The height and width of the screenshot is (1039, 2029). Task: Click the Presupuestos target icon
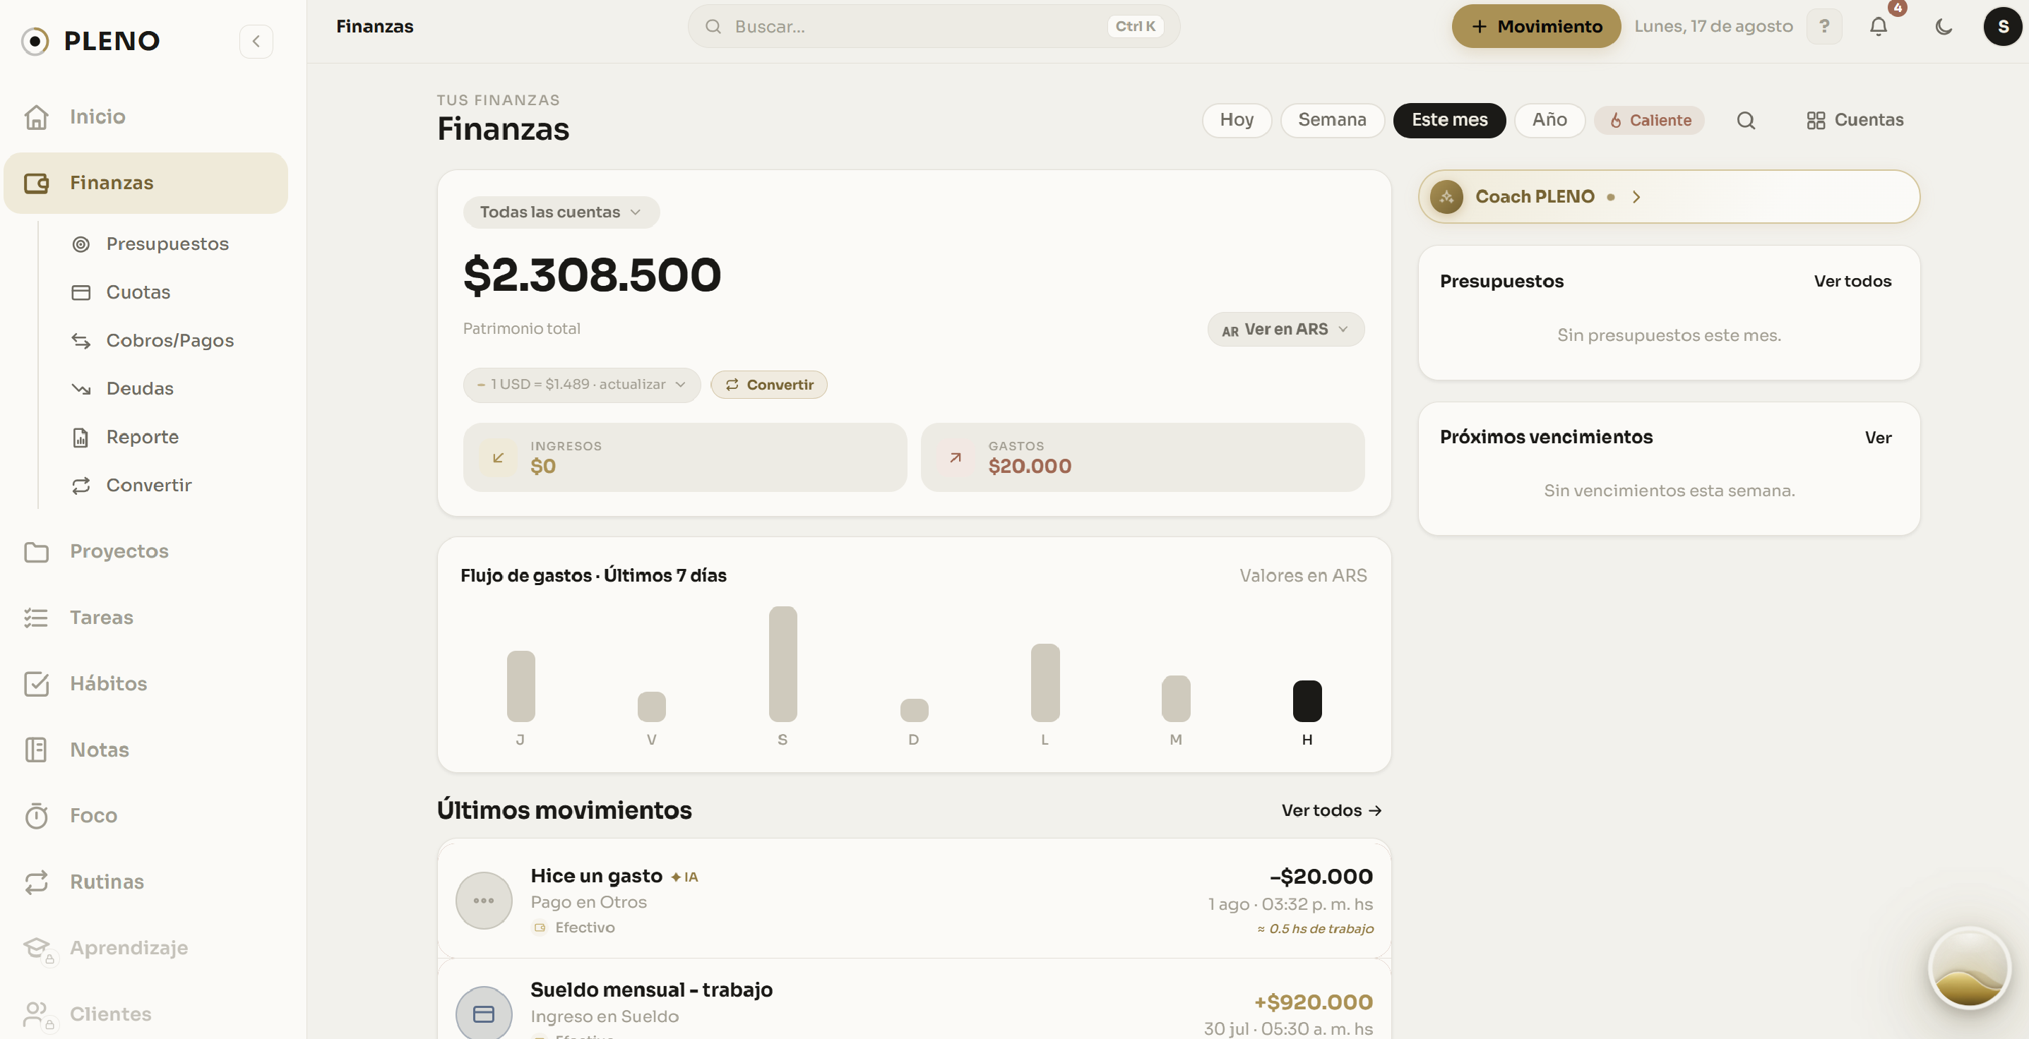[x=81, y=244]
